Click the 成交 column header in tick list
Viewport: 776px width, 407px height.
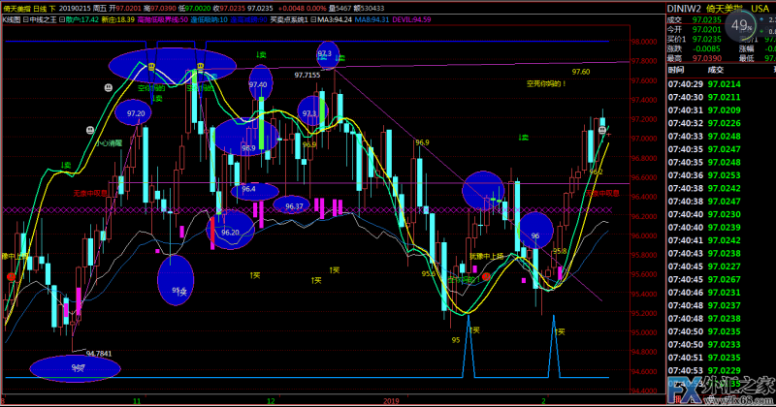[x=715, y=70]
